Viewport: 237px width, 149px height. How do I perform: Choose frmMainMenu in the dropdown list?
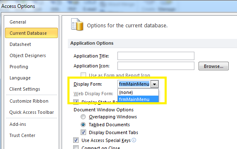click(138, 99)
